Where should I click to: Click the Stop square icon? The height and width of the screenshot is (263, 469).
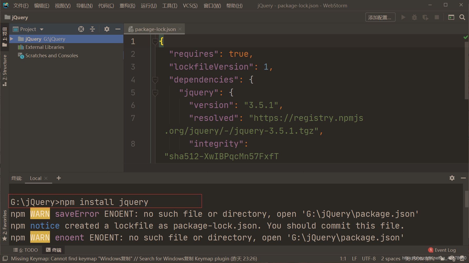[x=437, y=17]
